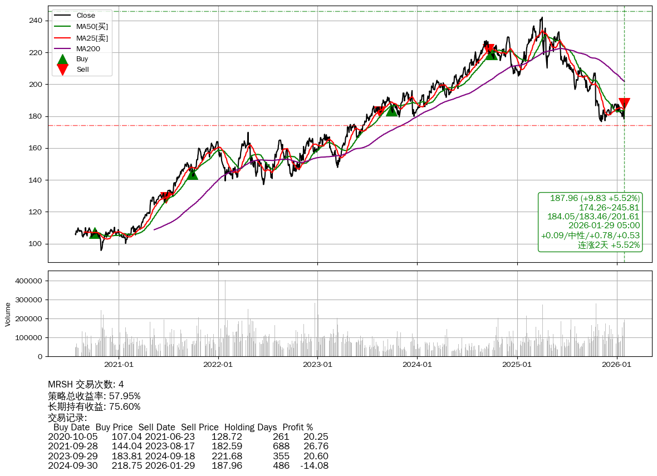Click the green price info box showing 187.96
Image resolution: width=657 pixels, height=476 pixels.
point(590,222)
